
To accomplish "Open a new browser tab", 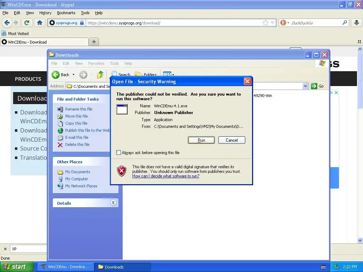I will [x=94, y=42].
